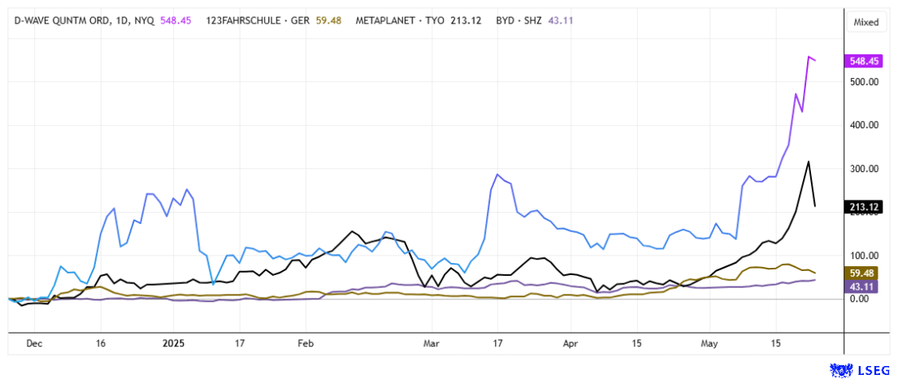Click the Metaplanet black line peak in May
Screen dimensions: 898x379
pos(808,162)
